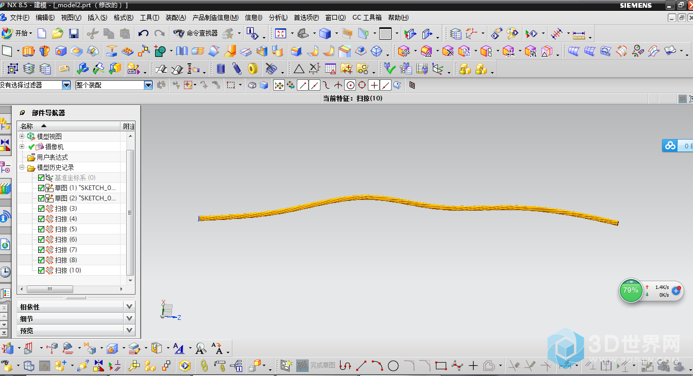
Task: Toggle checkbox for 基准坐标系 (0)
Action: (41, 178)
